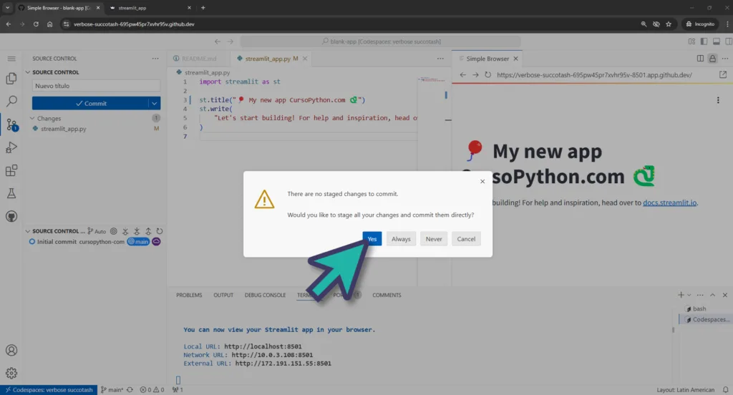This screenshot has height=395, width=733.
Task: Go forward in the Simple Browser
Action: click(x=475, y=75)
